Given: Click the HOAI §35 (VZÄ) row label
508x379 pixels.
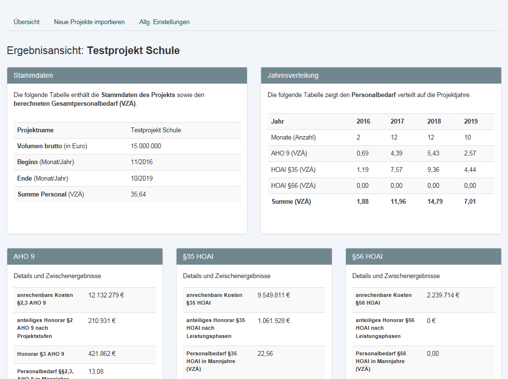Looking at the screenshot, I should pos(293,170).
